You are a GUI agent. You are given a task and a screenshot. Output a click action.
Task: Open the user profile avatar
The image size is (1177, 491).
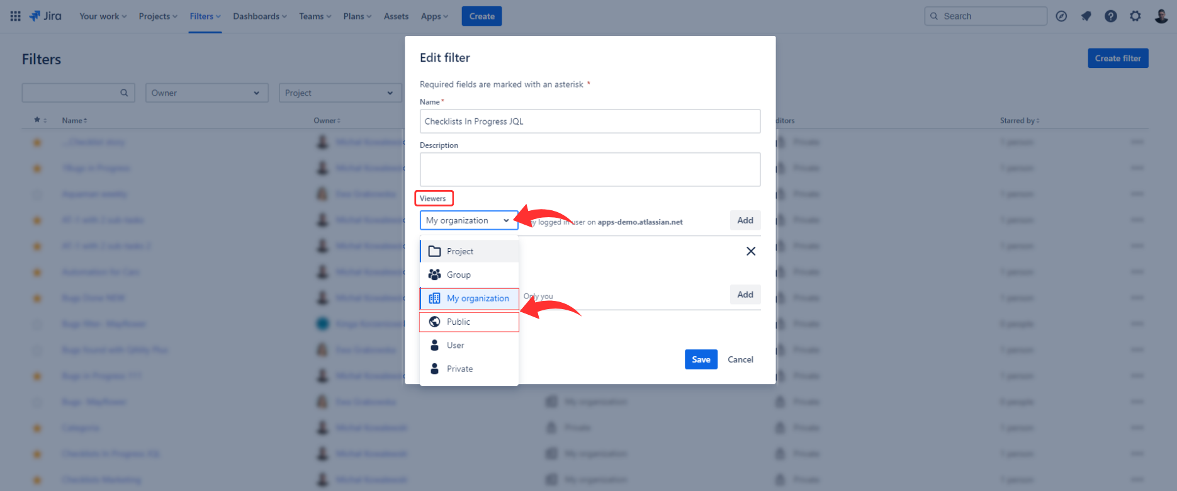coord(1161,16)
